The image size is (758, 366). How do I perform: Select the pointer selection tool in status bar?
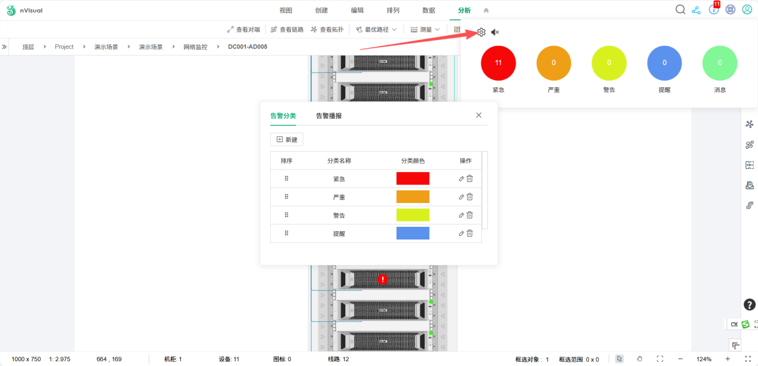[x=619, y=359]
